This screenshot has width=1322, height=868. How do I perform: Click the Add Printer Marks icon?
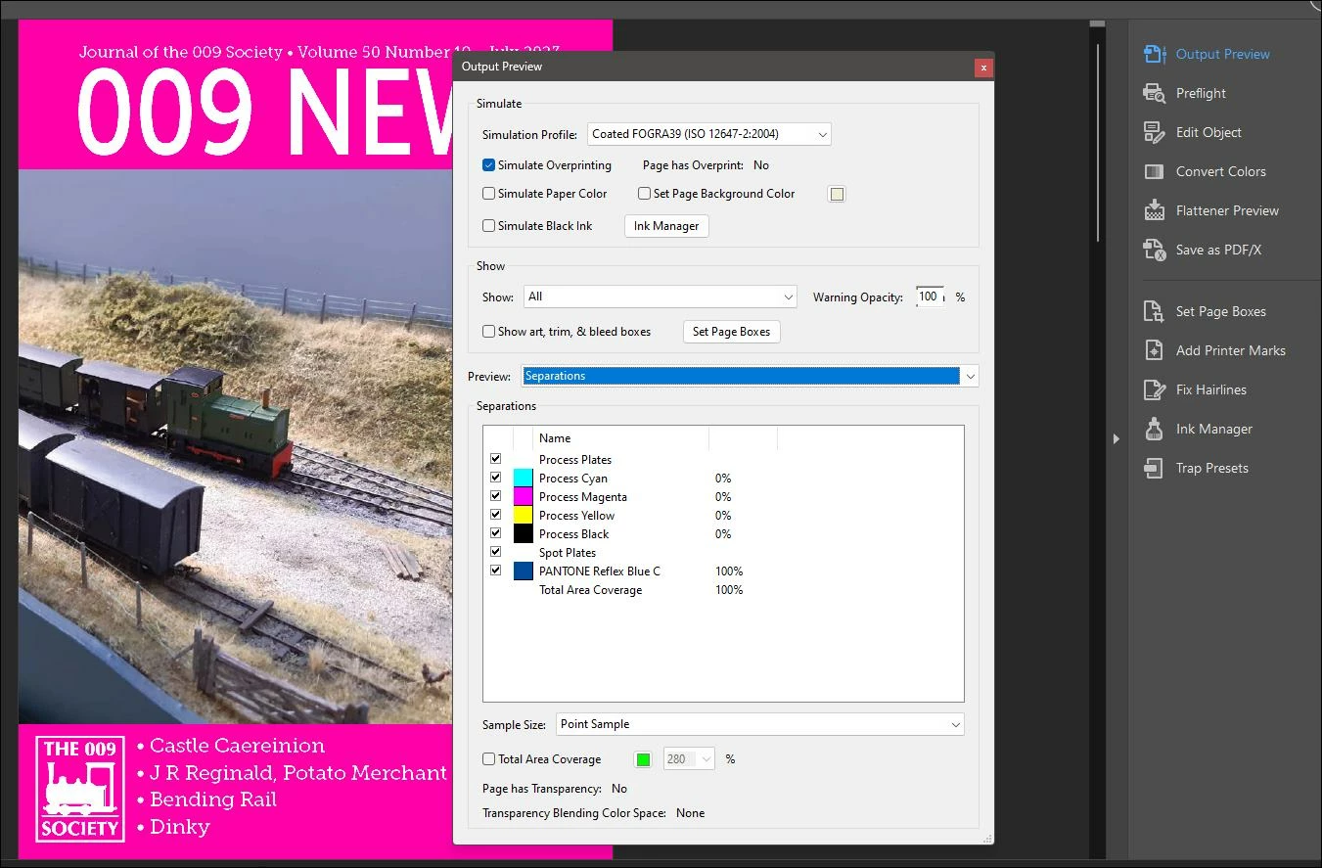(x=1155, y=350)
